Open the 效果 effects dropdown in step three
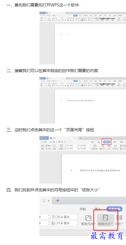The height and width of the screenshot is (245, 126). (x=55, y=149)
